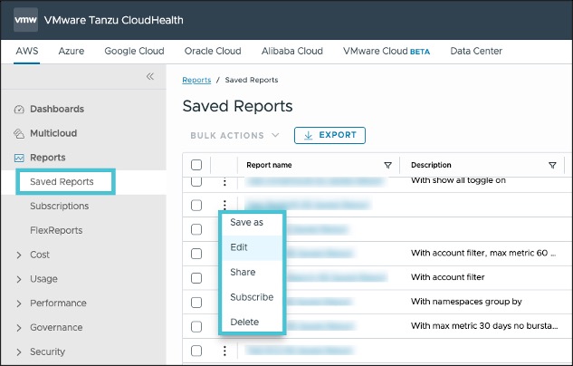Screen dimensions: 573x366
Task: Click the download arrow icon in Export button
Action: [308, 136]
